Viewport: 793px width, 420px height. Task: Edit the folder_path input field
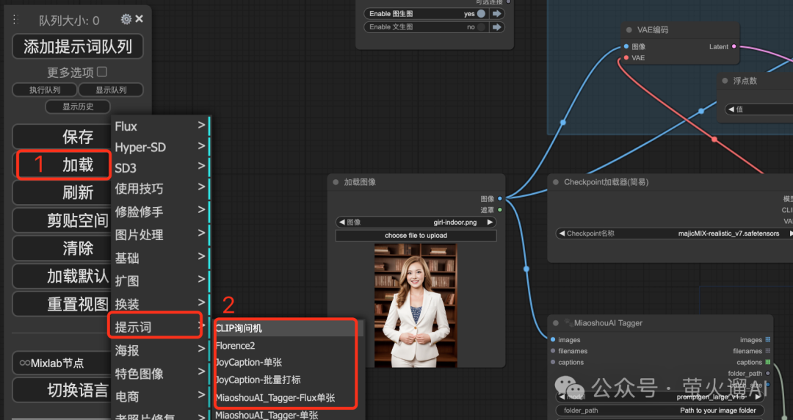click(x=660, y=410)
